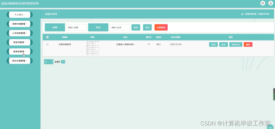Click 查看 for the thank-you letter row

point(213,45)
